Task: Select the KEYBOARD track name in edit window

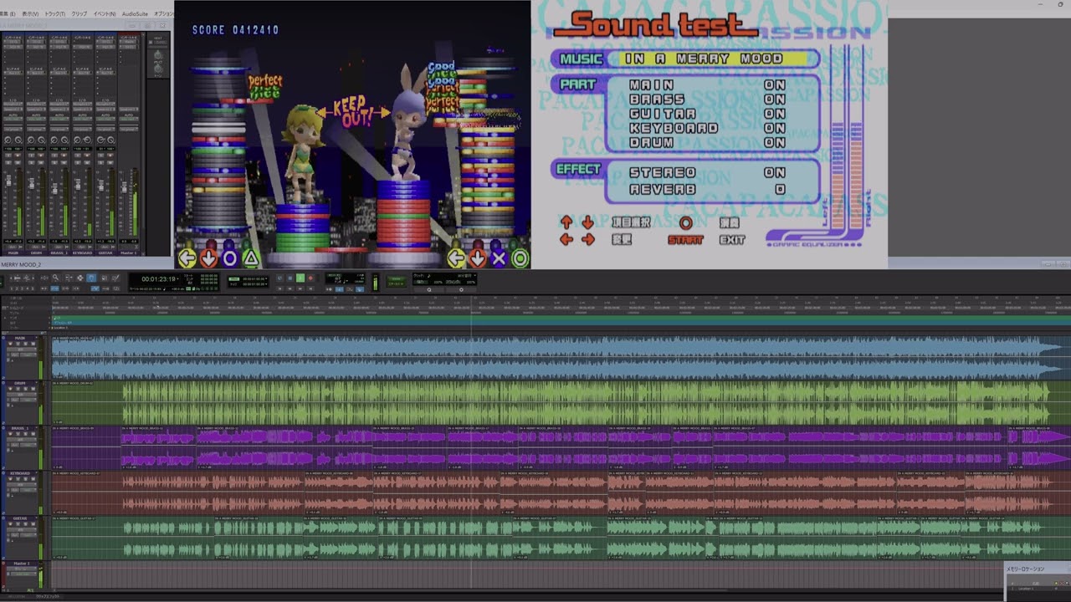Action: pos(20,473)
